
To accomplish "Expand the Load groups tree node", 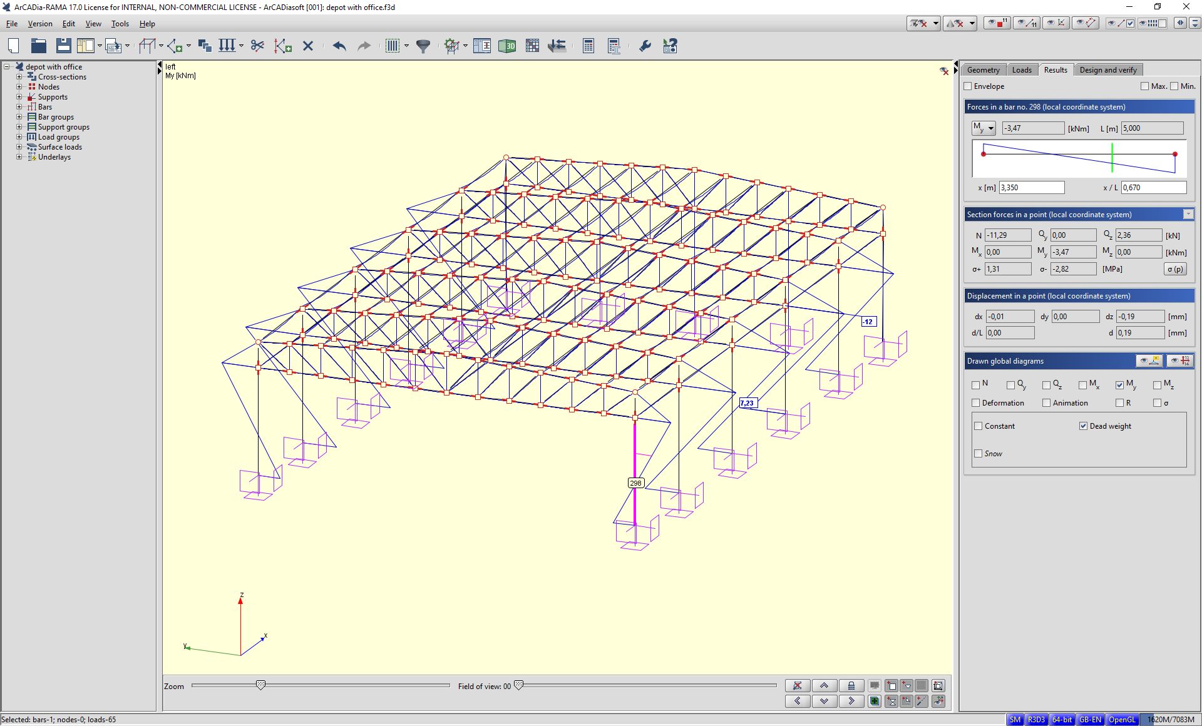I will click(19, 137).
